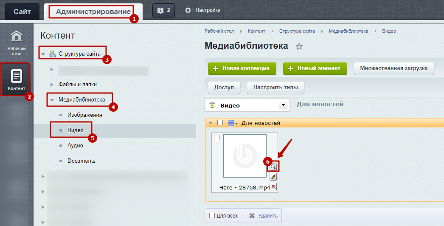The width and height of the screenshot is (444, 226).
Task: Tick the checkbox on Hare video thumbnail
Action: tap(217, 138)
